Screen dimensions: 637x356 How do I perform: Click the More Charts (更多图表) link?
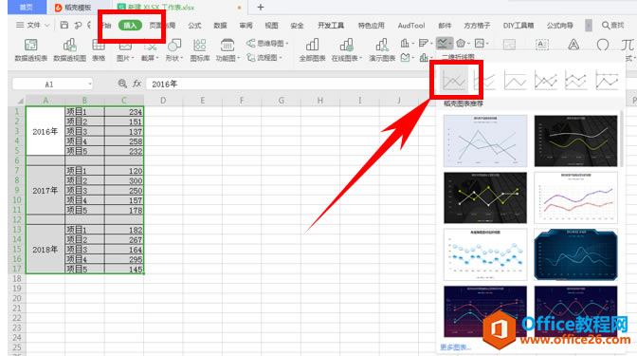[x=455, y=347]
